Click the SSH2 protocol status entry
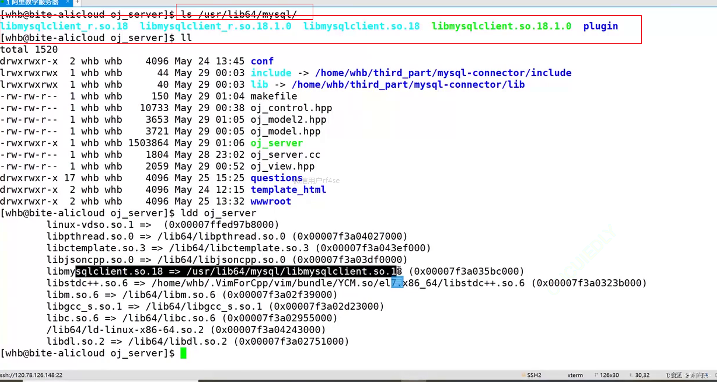Image resolution: width=717 pixels, height=382 pixels. pos(534,375)
